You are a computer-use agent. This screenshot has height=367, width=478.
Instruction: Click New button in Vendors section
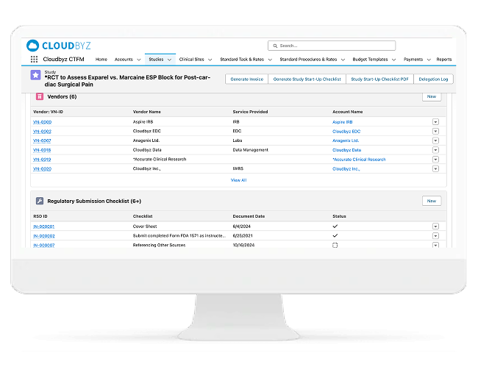click(432, 96)
